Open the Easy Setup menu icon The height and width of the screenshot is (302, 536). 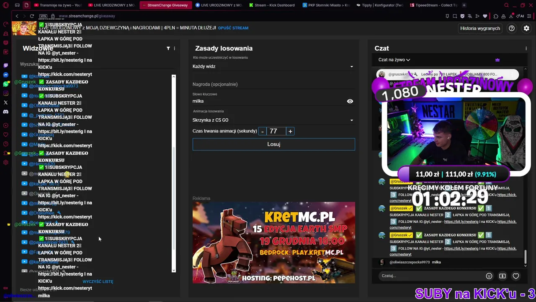(x=529, y=16)
